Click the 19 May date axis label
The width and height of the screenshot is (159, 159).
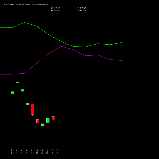coord(11,151)
